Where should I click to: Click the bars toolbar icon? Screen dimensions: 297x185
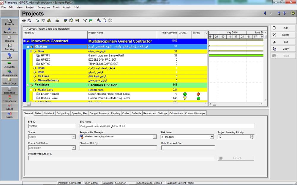tap(66, 20)
